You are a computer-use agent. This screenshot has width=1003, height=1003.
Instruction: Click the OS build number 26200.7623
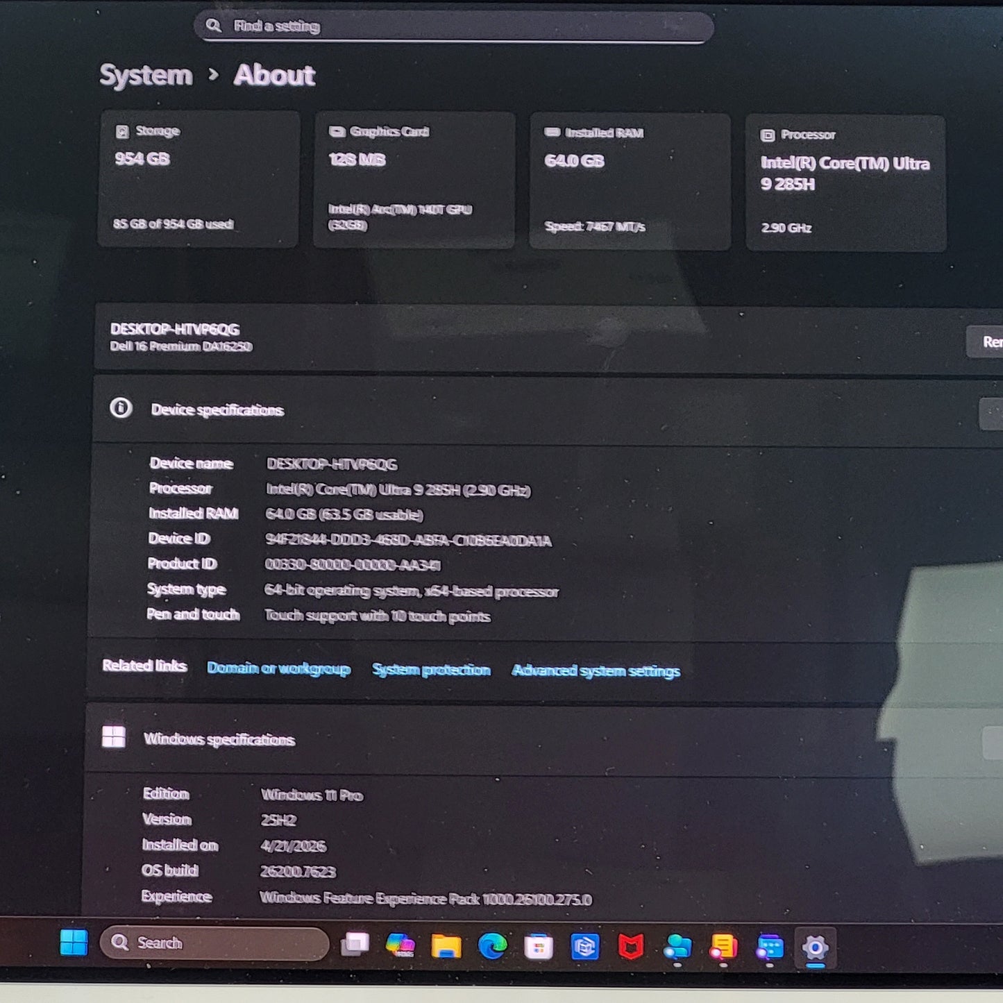[298, 872]
